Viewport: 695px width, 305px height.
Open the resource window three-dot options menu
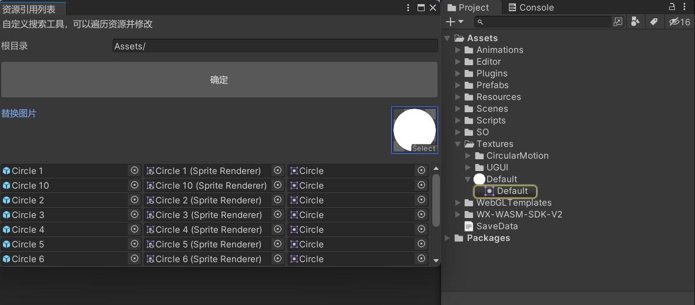click(x=409, y=8)
